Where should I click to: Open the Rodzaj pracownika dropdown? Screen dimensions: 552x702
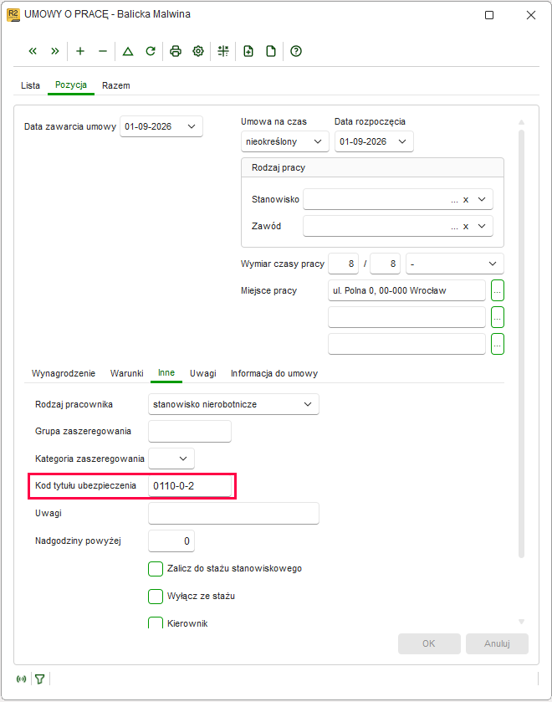pyautogui.click(x=233, y=404)
